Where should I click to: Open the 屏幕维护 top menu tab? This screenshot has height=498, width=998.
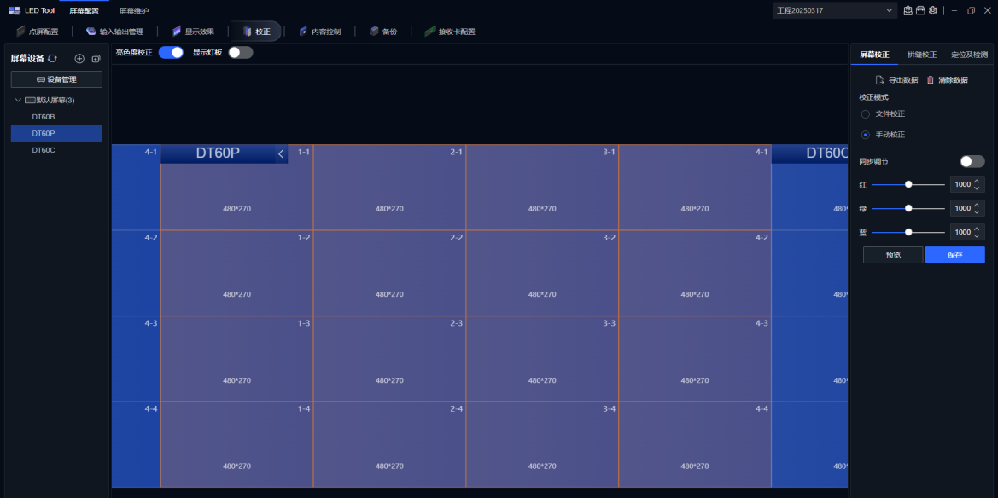[x=134, y=10]
